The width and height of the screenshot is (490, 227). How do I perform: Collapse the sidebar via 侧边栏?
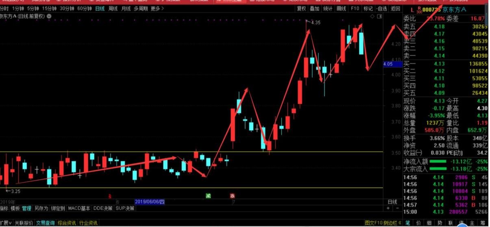click(x=393, y=223)
